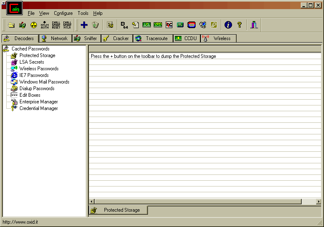
Task: Open the Base64 decoder tool icon
Action: [x=124, y=25]
